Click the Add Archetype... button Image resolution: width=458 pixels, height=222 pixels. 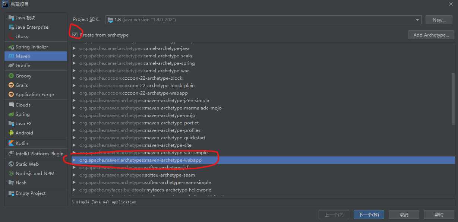(431, 35)
